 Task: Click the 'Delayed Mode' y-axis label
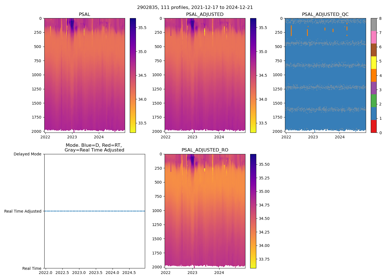click(27, 154)
